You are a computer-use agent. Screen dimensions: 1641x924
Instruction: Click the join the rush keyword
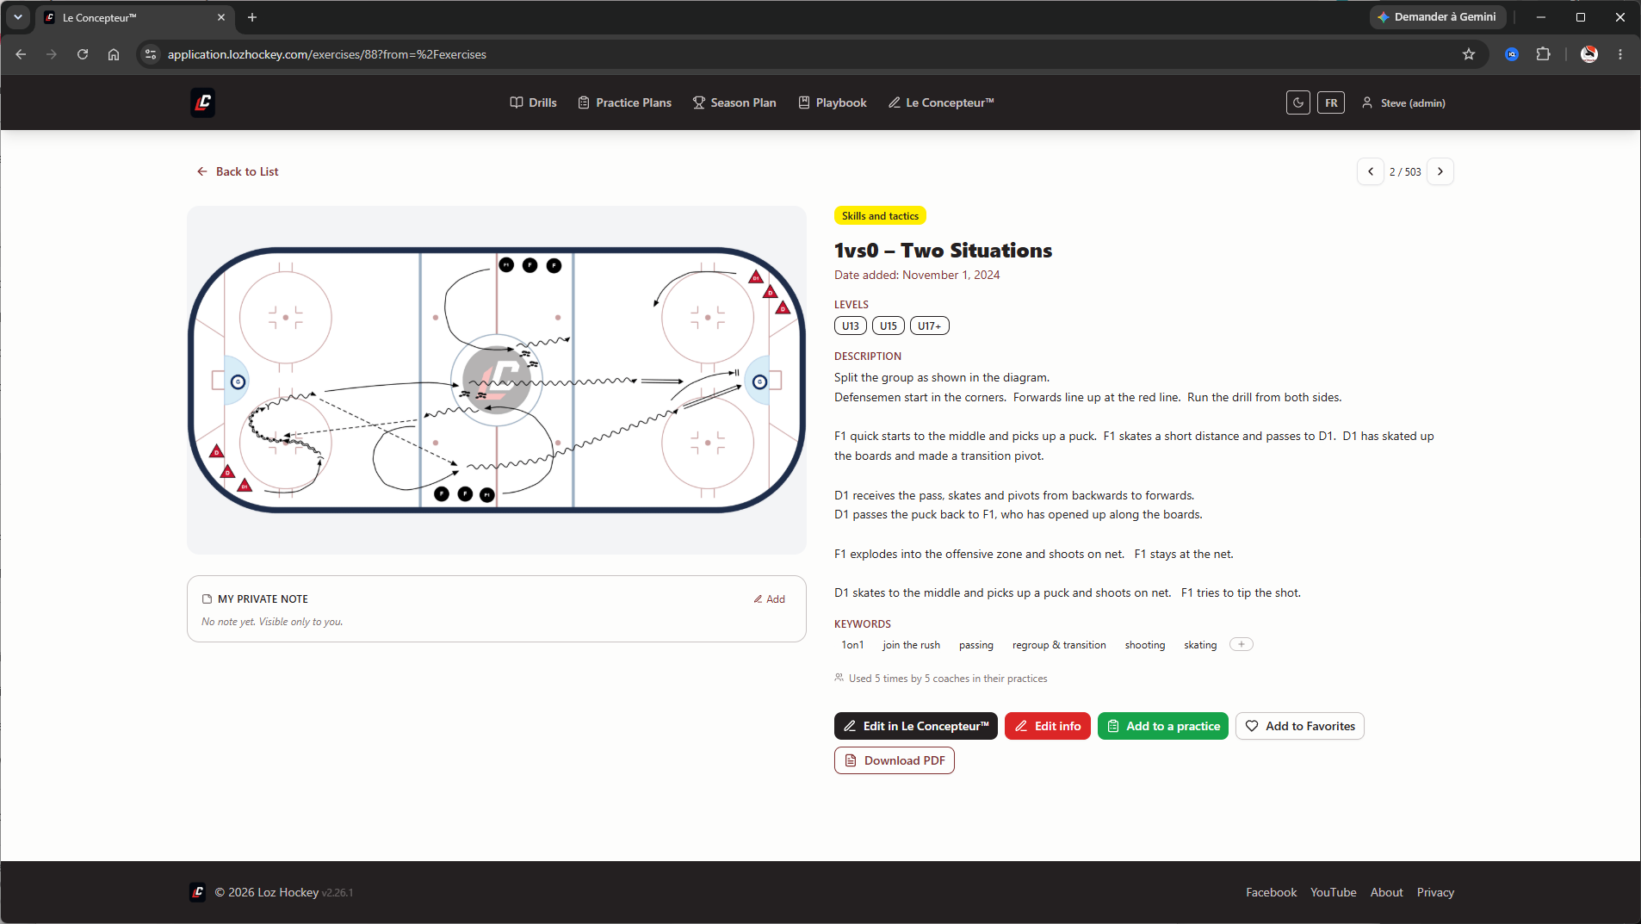tap(911, 645)
